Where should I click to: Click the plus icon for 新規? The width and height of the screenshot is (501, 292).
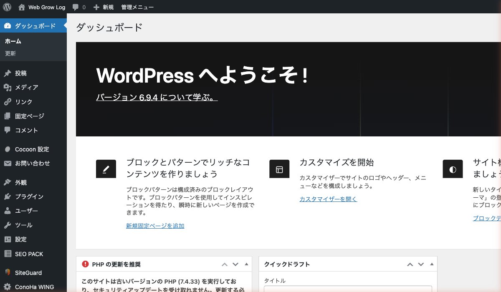click(96, 7)
